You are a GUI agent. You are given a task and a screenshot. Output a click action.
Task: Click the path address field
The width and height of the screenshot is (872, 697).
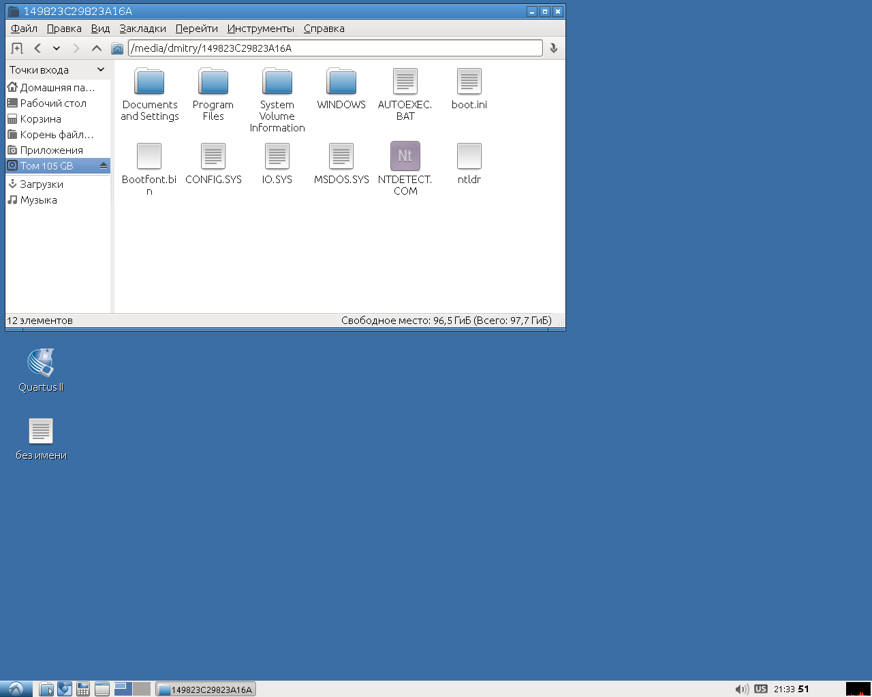(x=335, y=48)
